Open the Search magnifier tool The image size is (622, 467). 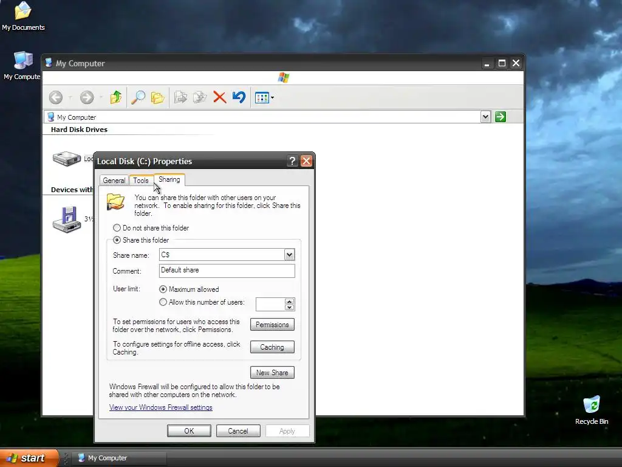click(x=138, y=97)
